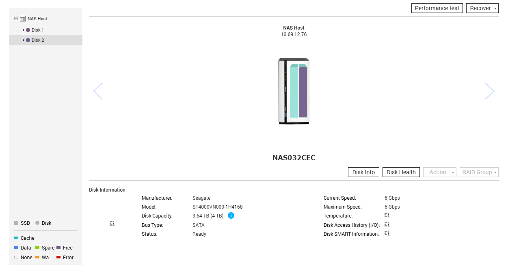Click the NAS Host enclosure icon in tree

point(23,19)
